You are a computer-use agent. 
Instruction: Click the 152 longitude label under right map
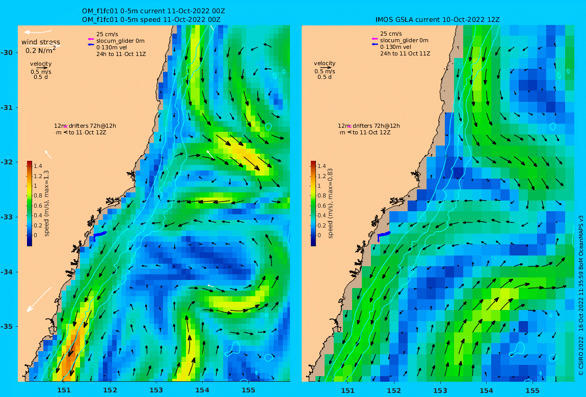[x=394, y=391]
